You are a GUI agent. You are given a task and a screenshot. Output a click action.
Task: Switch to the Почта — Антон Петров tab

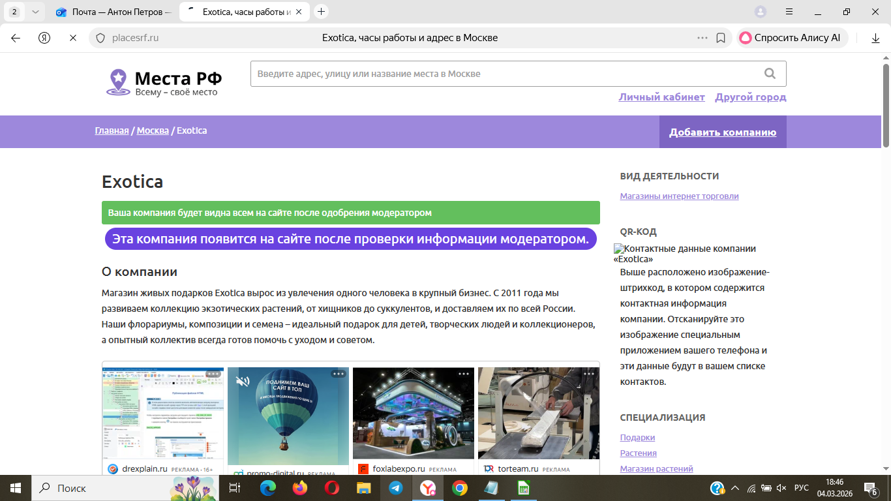(x=113, y=11)
